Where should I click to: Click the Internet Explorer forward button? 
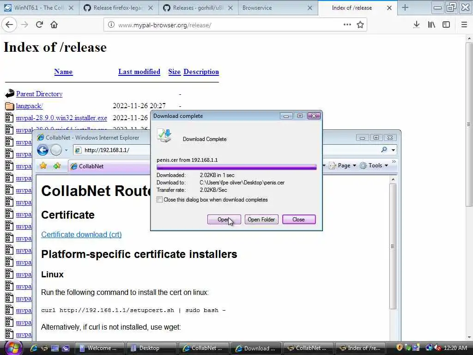click(56, 150)
